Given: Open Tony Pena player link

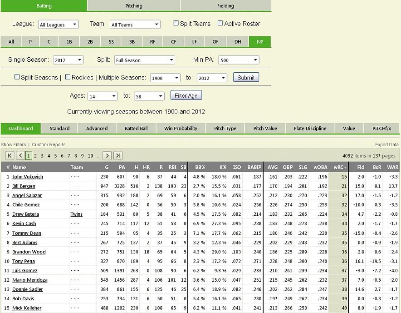Looking at the screenshot, I should (24, 261).
